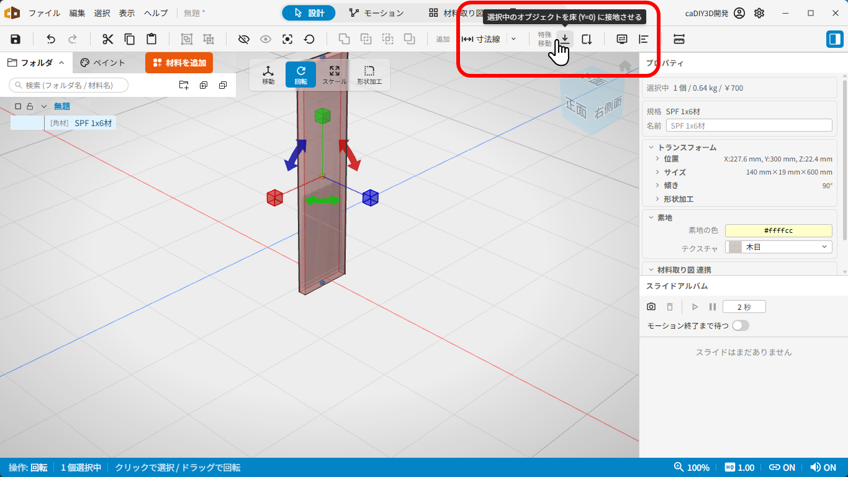Viewport: 848px width, 477px height.
Task: Select the Move (移動) tool
Action: (268, 75)
